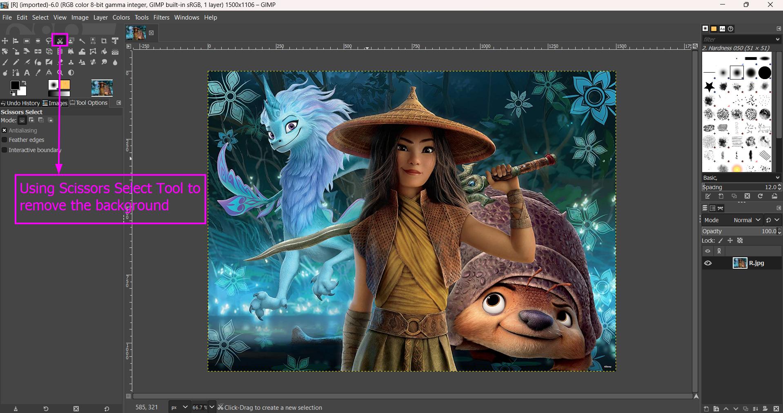Open the tool options panel configure menu
Image resolution: width=783 pixels, height=413 pixels.
[119, 103]
